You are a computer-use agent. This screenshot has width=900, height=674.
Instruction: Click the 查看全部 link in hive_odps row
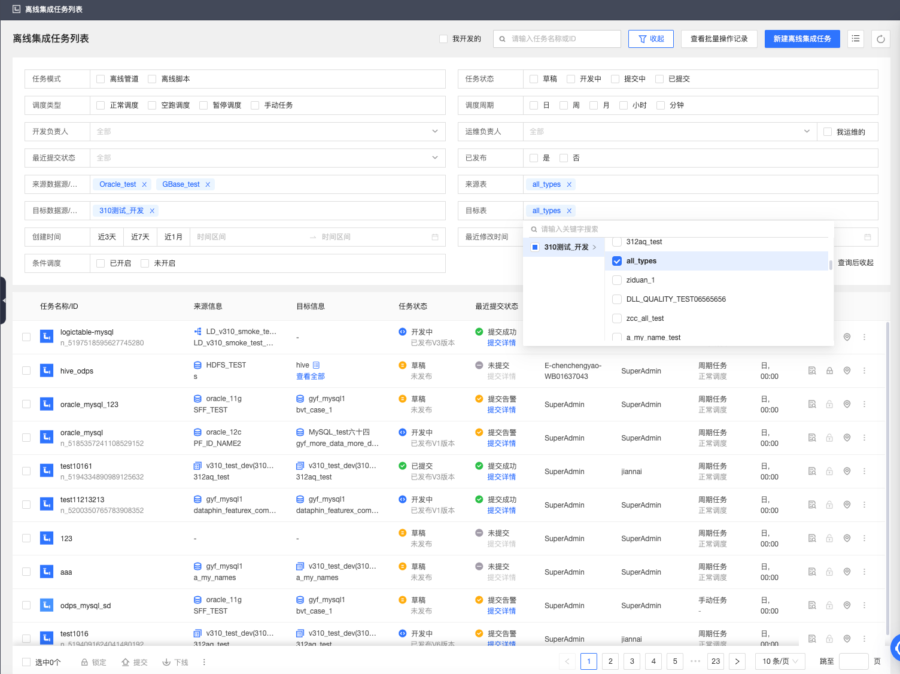point(311,377)
